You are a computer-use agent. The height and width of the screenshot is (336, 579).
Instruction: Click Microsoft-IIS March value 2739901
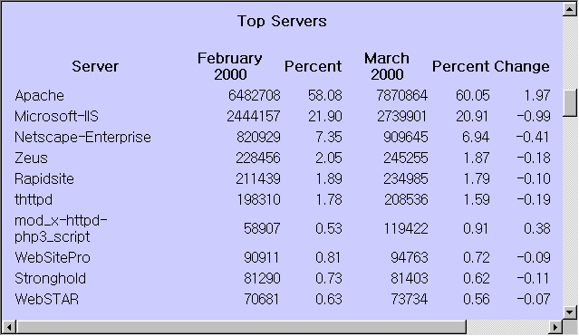coord(401,116)
